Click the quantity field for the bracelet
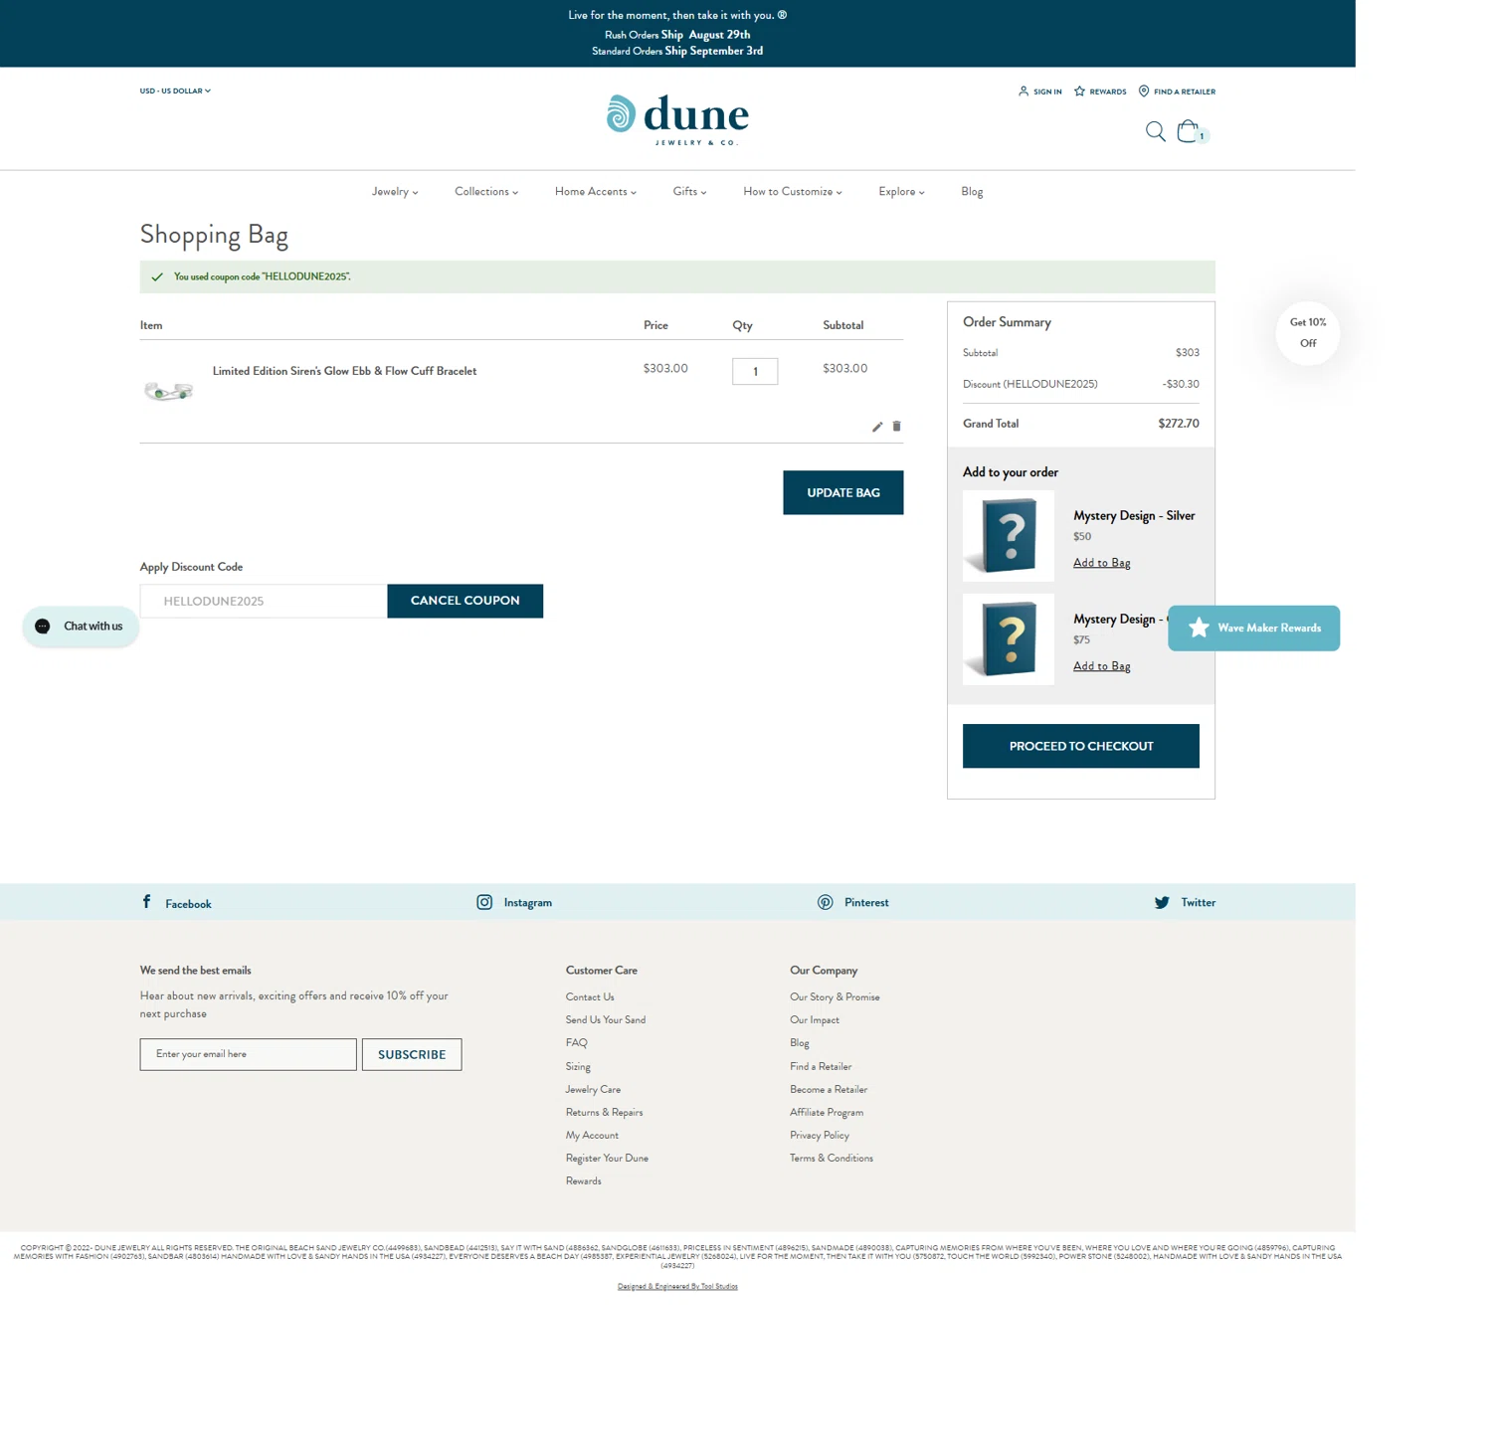The image size is (1492, 1443). (x=755, y=371)
